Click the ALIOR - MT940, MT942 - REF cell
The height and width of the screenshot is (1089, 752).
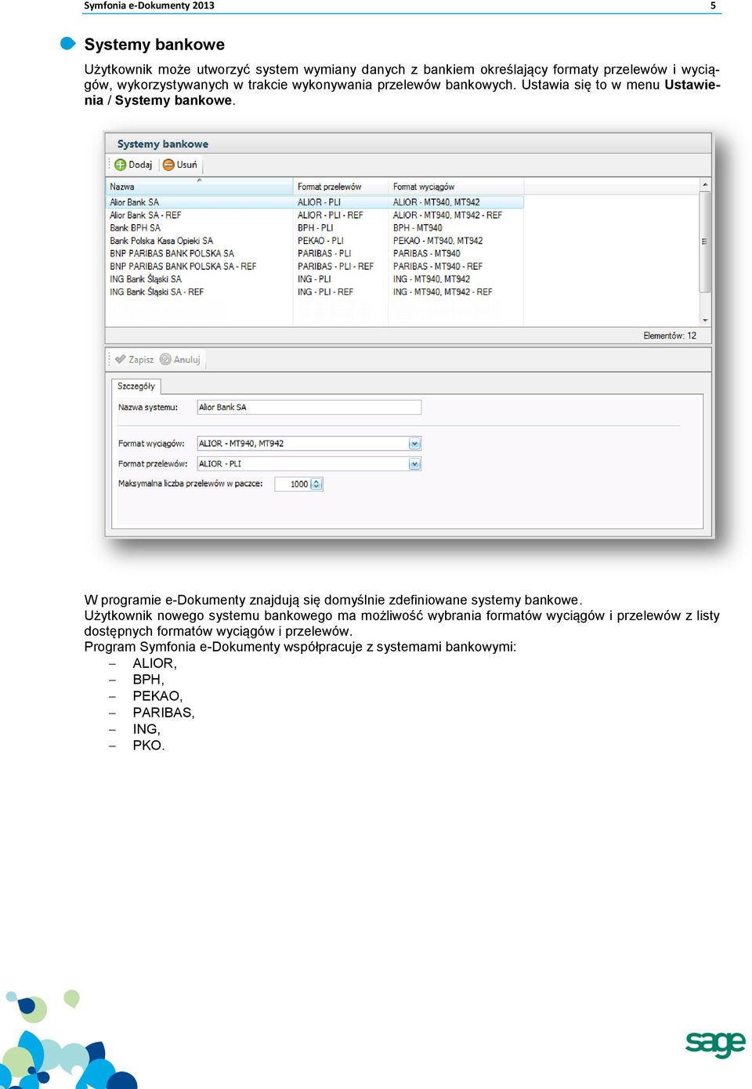coord(447,215)
